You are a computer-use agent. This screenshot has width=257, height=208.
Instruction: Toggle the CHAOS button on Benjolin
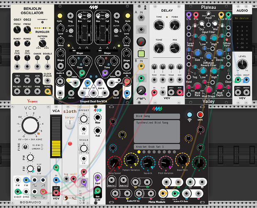(x=37, y=57)
